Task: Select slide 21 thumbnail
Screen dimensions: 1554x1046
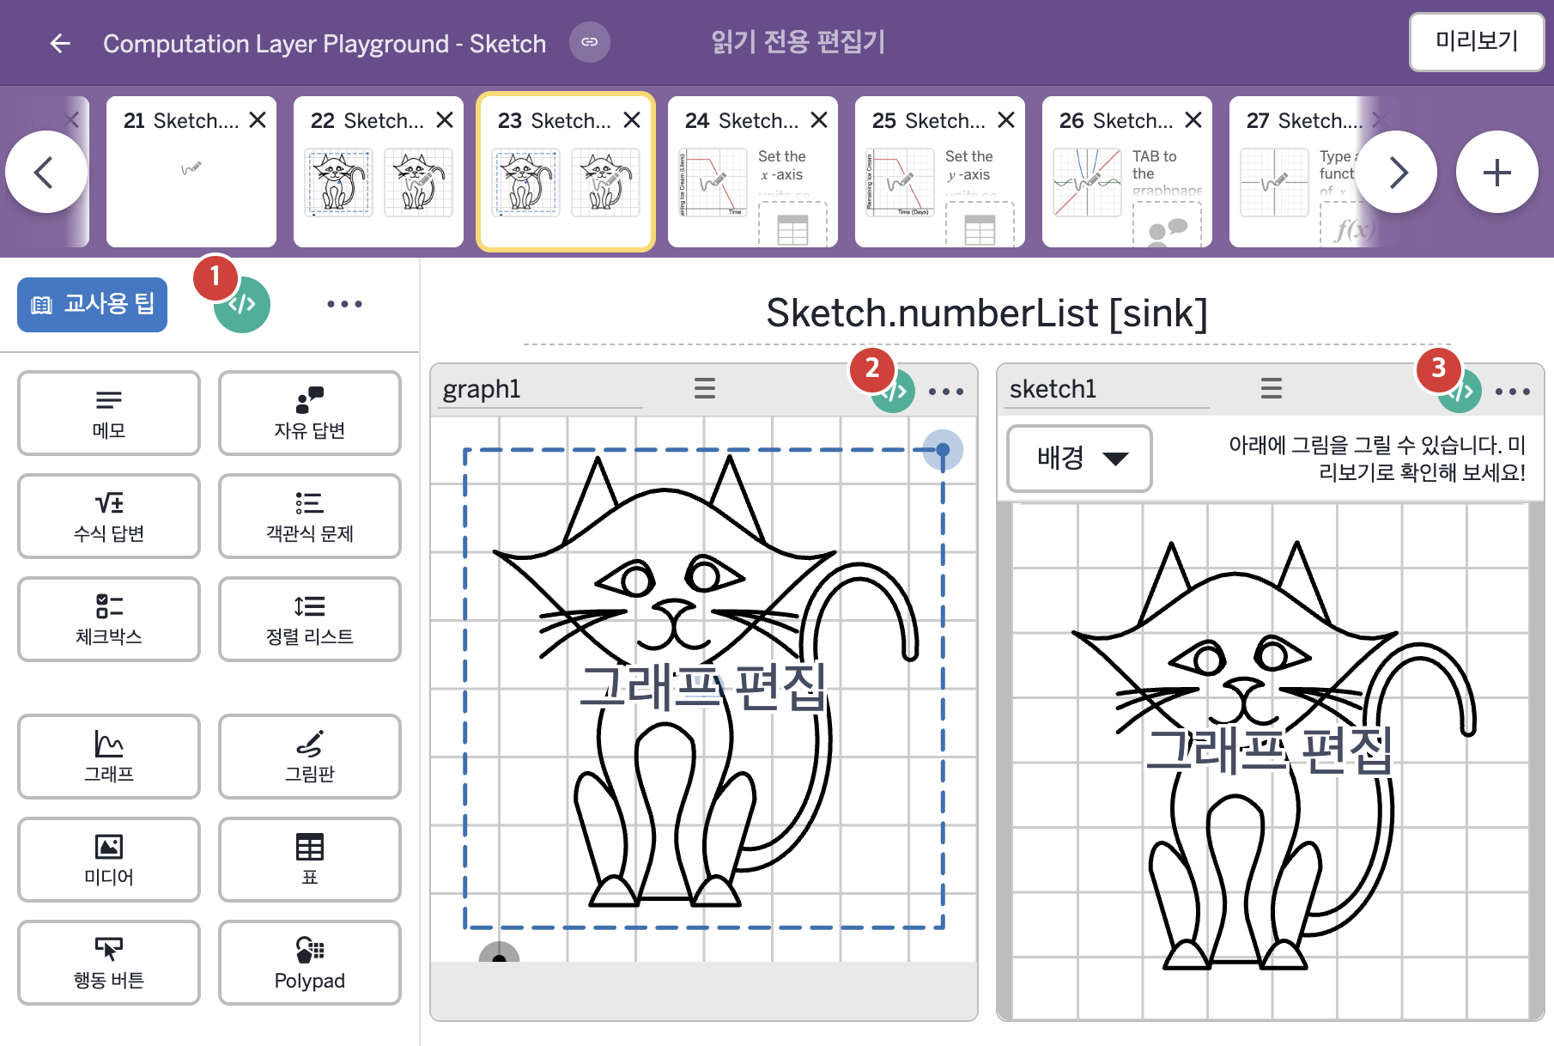Action: (x=191, y=172)
